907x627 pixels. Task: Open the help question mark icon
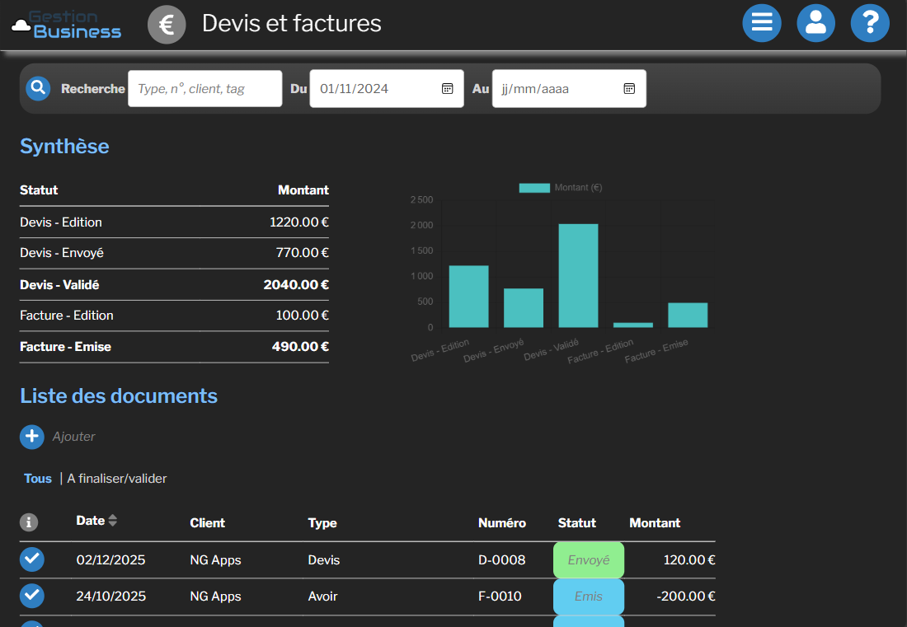coord(870,23)
